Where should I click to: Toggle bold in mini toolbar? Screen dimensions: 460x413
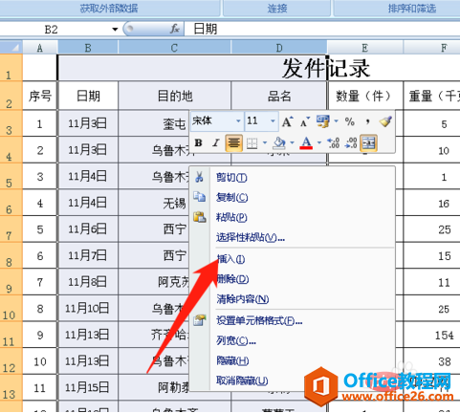198,142
